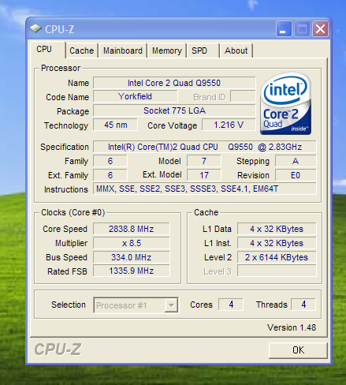
Task: Click the CPU-Z chip icon in title bar
Action: click(35, 28)
